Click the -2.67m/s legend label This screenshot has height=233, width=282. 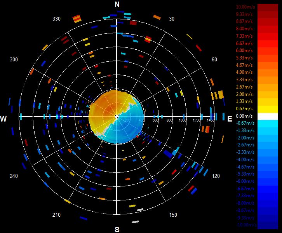point(245,145)
